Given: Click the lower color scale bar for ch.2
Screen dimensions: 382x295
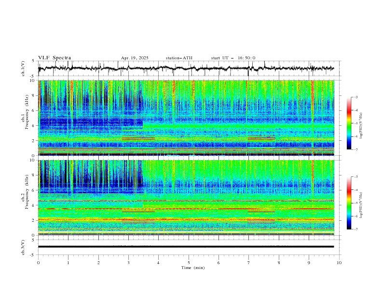Looking at the screenshot, I should pos(349,203).
